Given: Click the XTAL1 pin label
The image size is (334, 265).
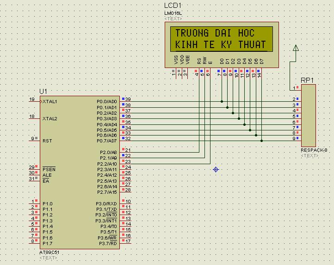Looking at the screenshot, I should coord(50,102).
